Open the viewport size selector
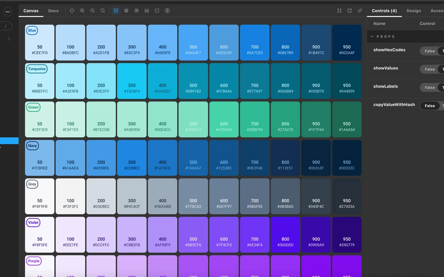Viewport: 444px width, 277px height. 136,11
